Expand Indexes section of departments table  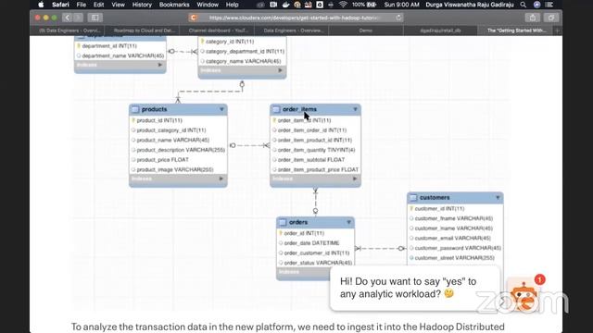[x=160, y=65]
